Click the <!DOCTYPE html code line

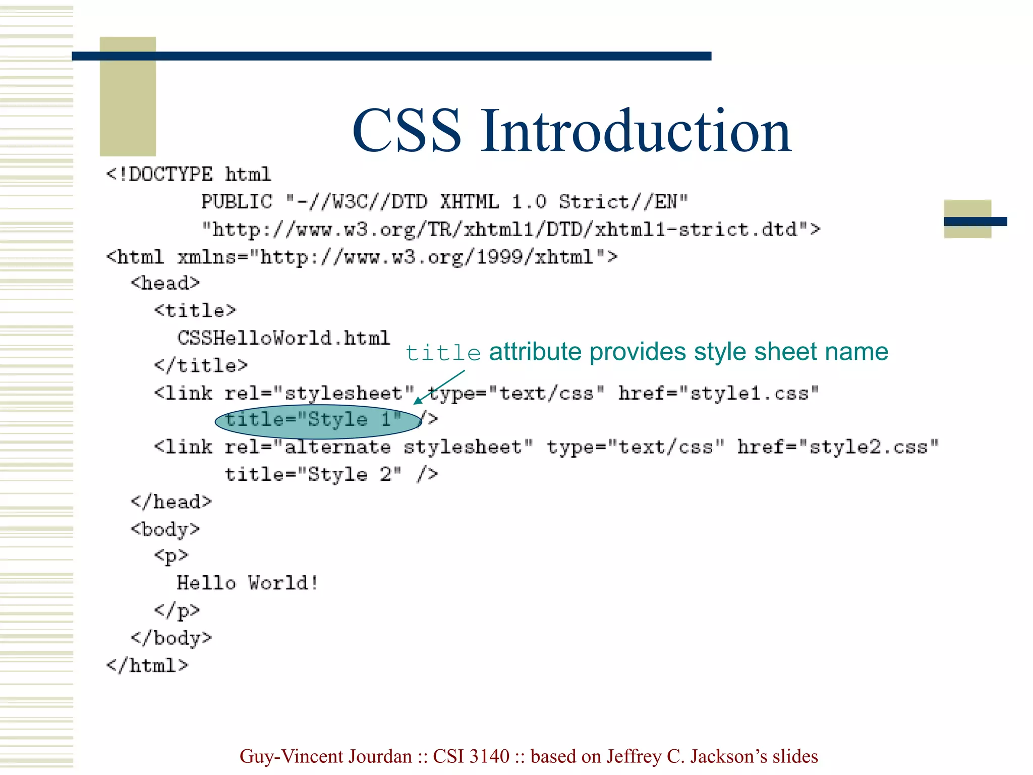pyautogui.click(x=189, y=175)
